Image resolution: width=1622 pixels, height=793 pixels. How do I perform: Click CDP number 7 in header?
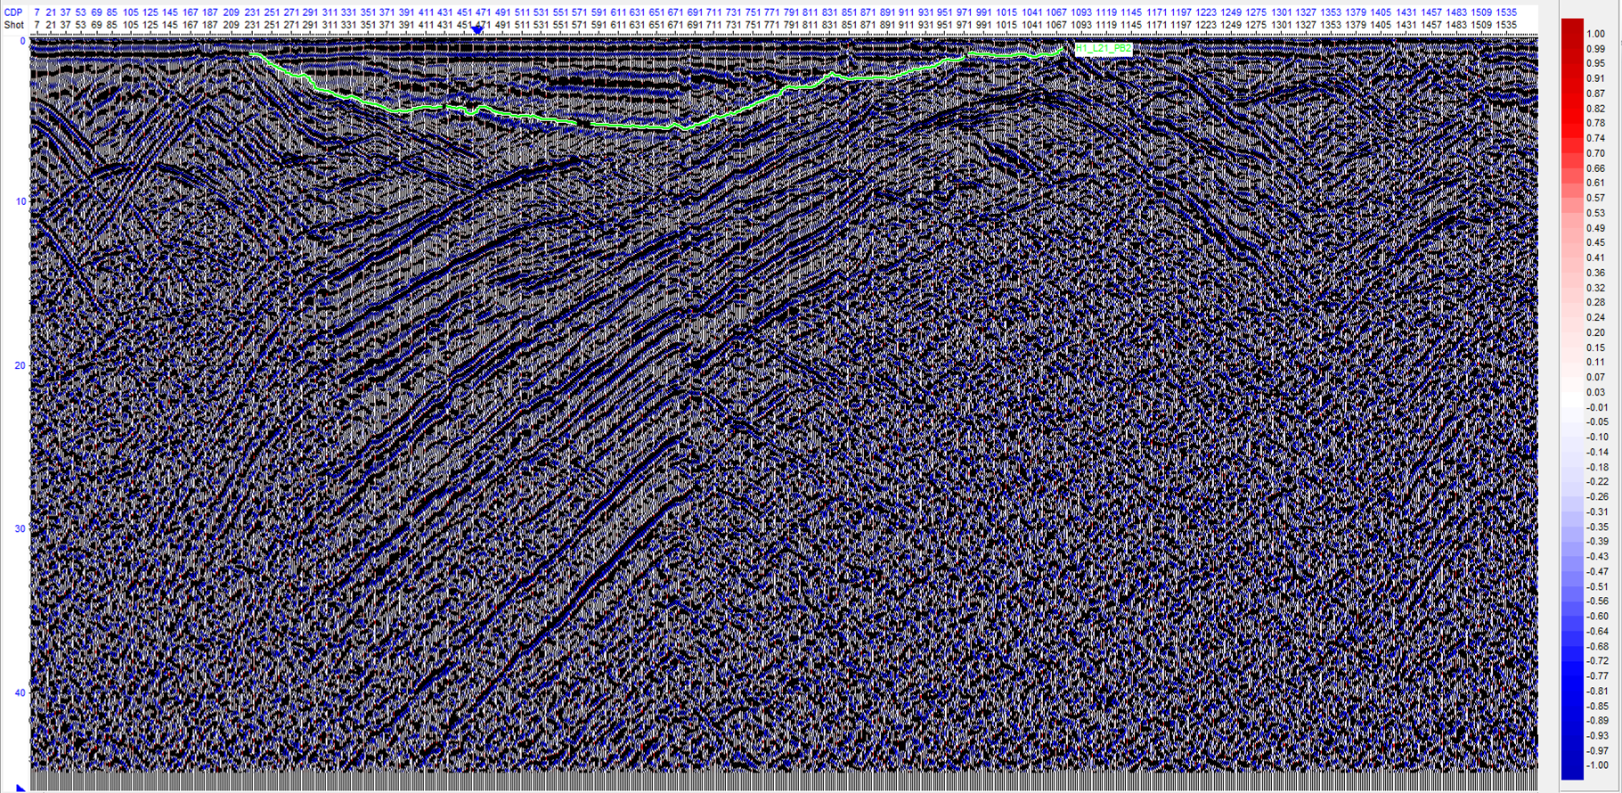[37, 12]
